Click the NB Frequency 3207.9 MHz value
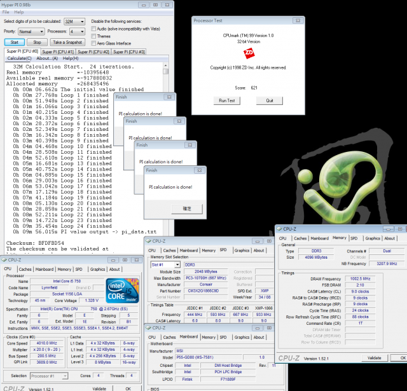 click(x=387, y=264)
